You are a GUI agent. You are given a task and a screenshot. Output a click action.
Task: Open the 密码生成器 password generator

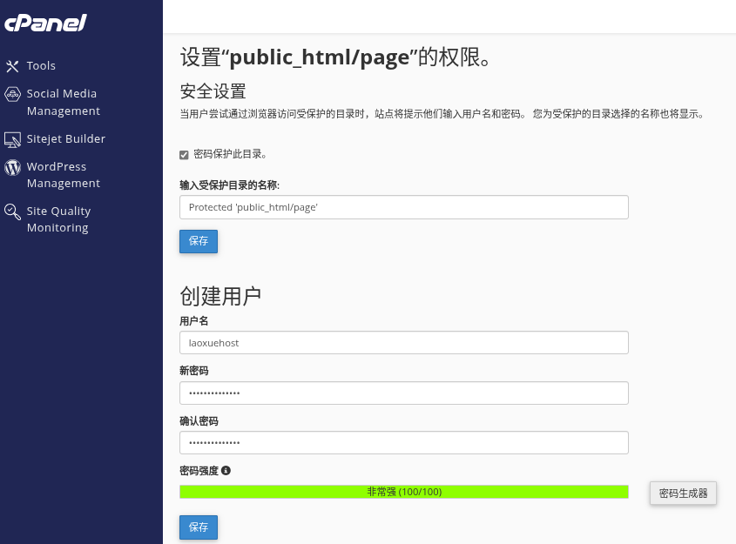point(683,493)
